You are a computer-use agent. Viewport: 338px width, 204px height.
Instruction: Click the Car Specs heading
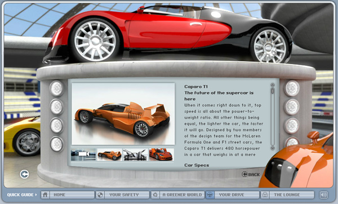[197, 165]
